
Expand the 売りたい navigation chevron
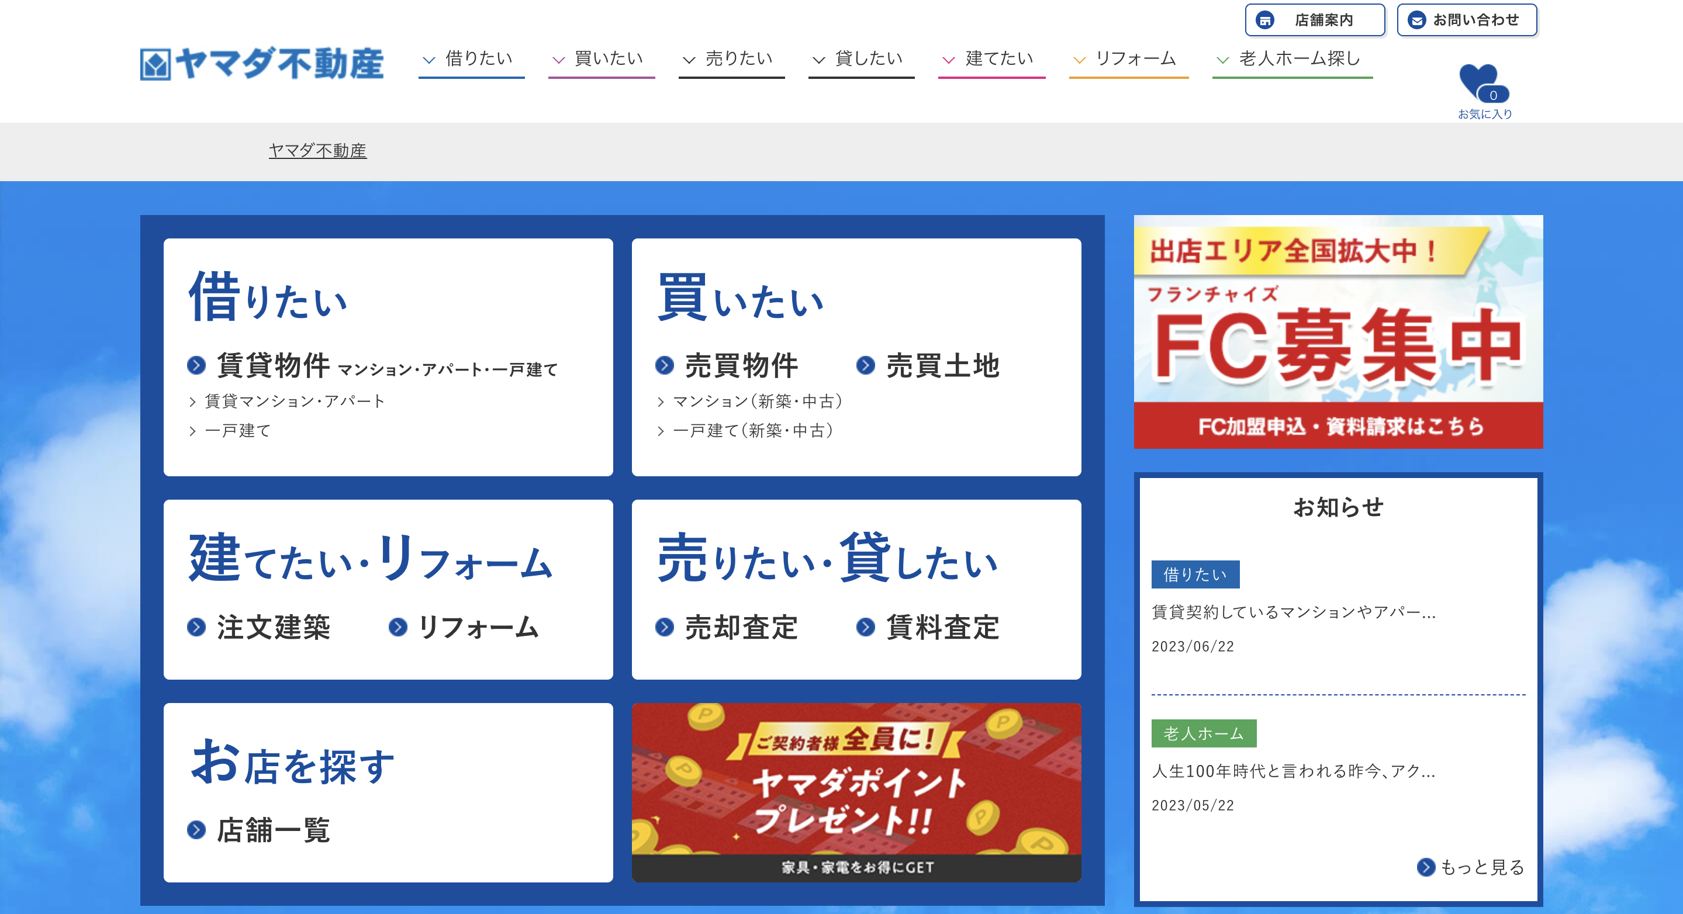689,60
